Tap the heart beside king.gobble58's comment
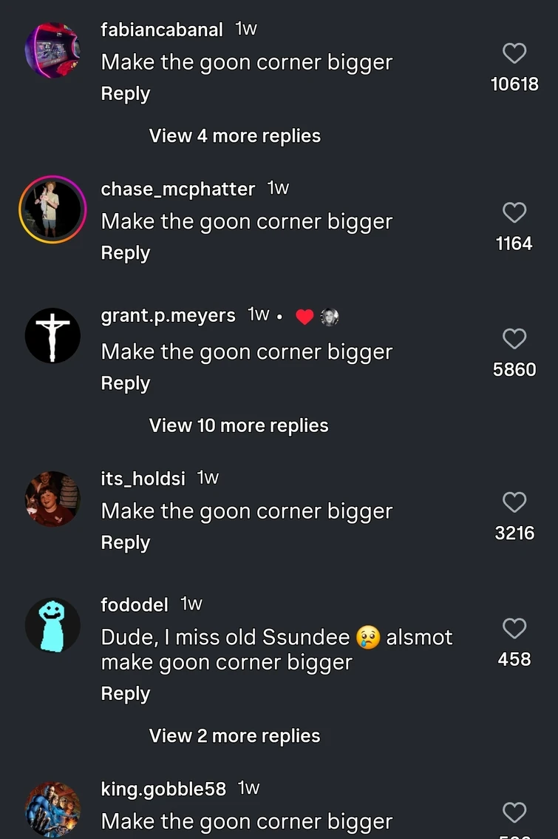 click(x=514, y=813)
